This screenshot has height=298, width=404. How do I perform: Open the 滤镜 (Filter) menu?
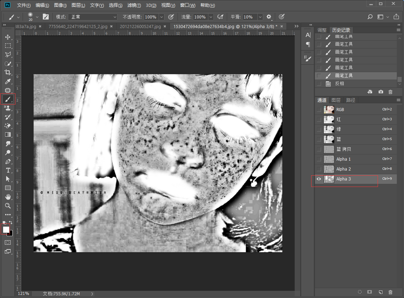(x=134, y=5)
